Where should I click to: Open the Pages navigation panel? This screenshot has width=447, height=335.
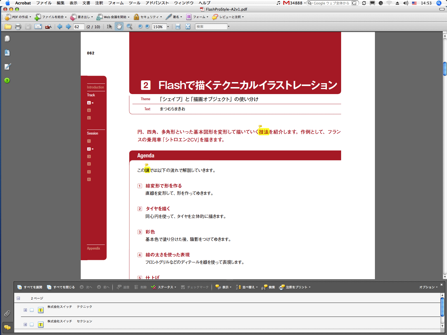(x=7, y=39)
